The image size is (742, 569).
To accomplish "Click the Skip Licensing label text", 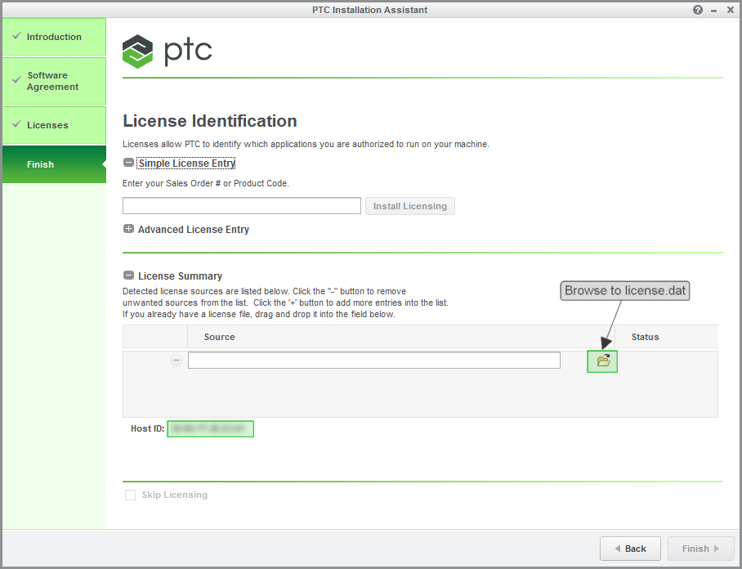I will [x=175, y=495].
